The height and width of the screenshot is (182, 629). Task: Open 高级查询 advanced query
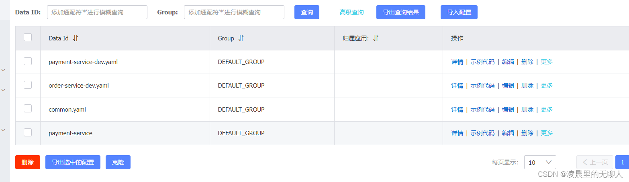coord(351,12)
